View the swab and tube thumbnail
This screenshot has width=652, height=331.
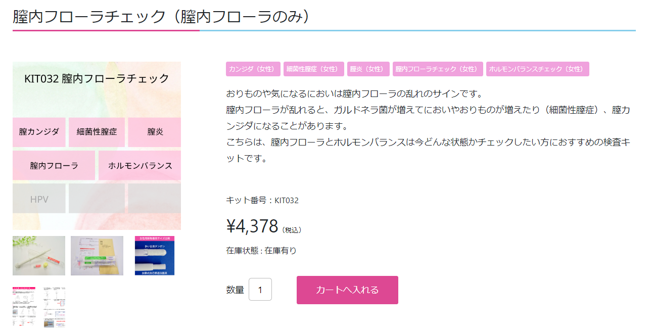coord(39,256)
